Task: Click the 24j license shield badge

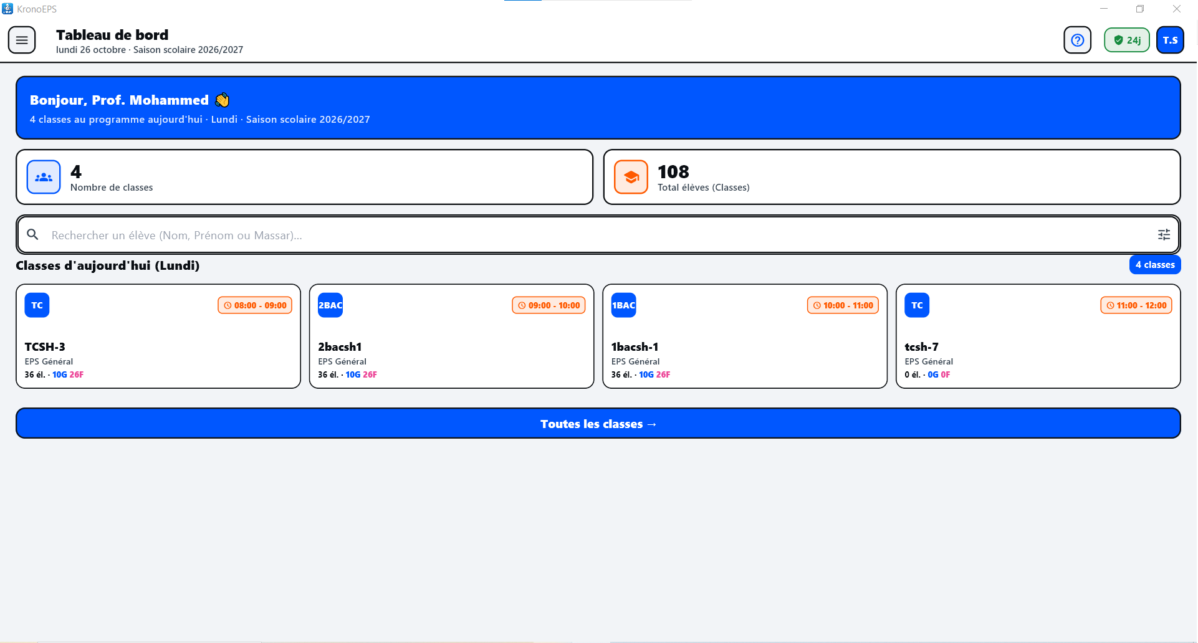Action: pos(1127,40)
